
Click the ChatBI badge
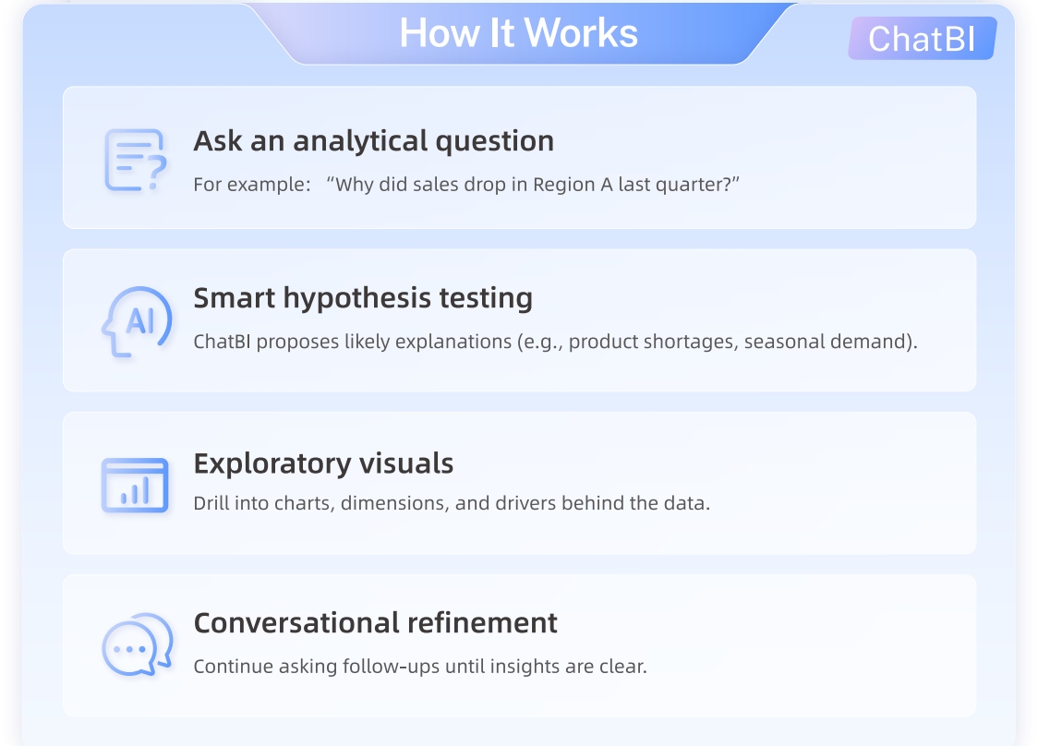coord(922,39)
